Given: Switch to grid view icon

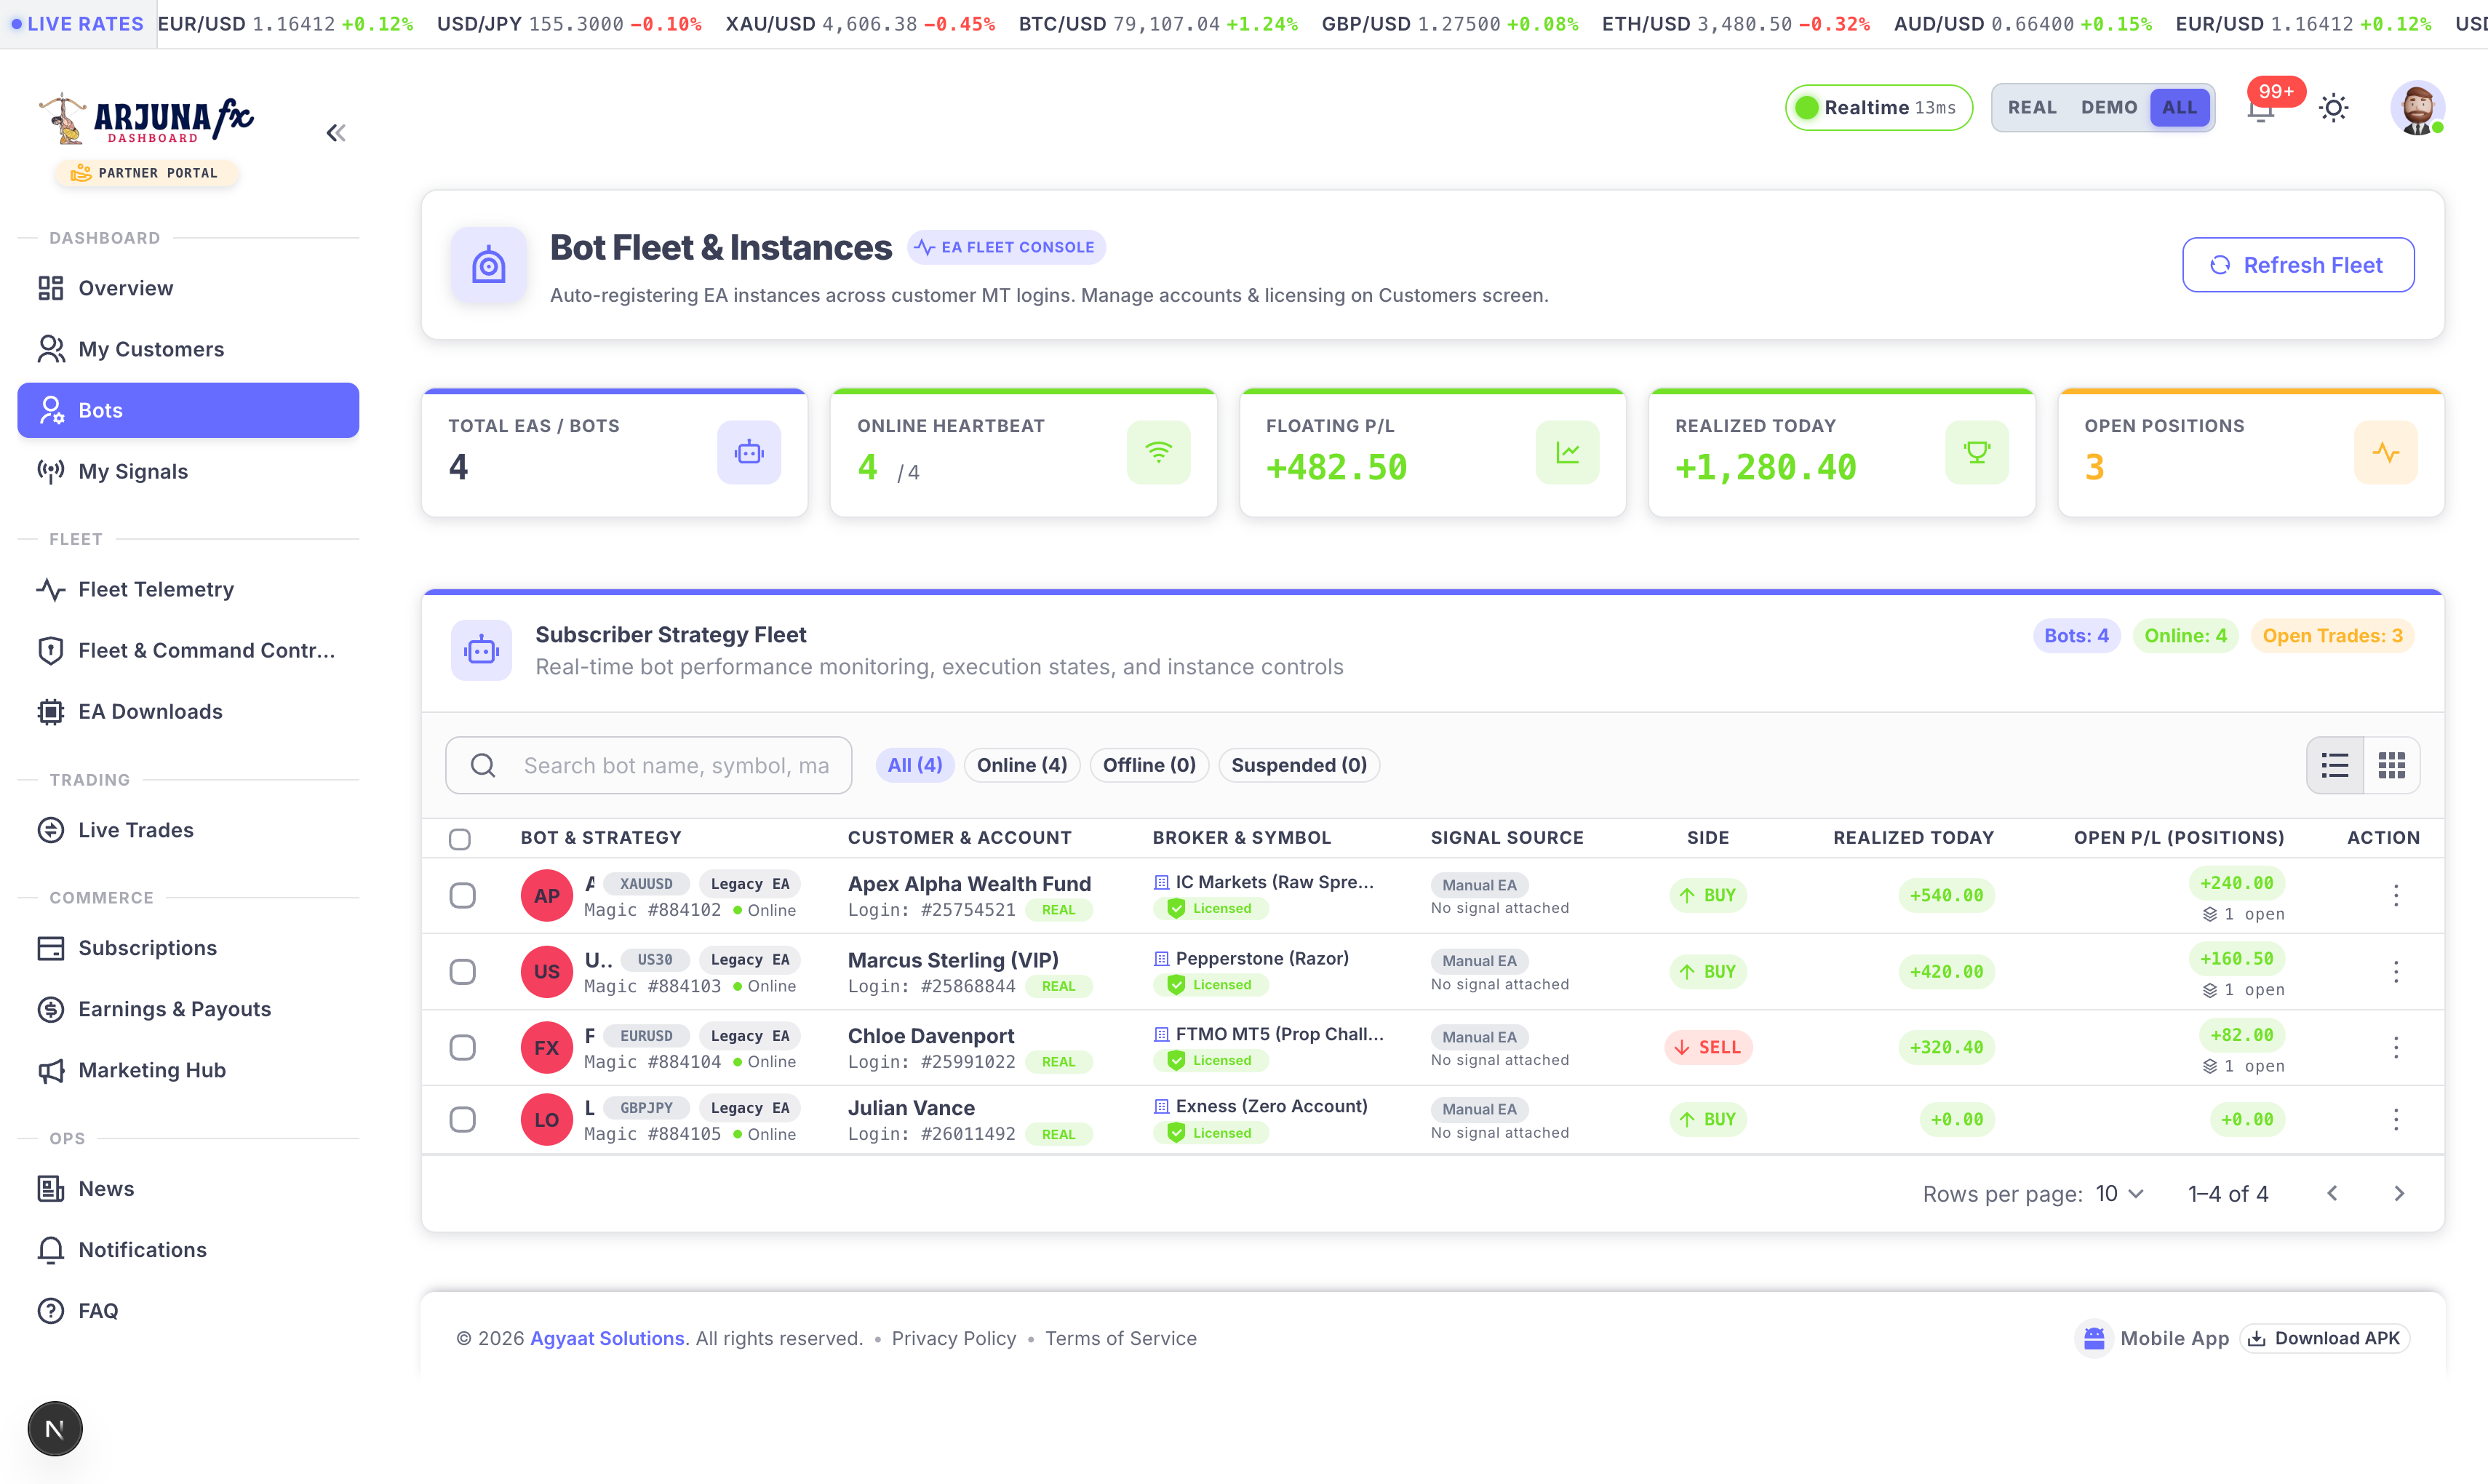Looking at the screenshot, I should [2392, 765].
